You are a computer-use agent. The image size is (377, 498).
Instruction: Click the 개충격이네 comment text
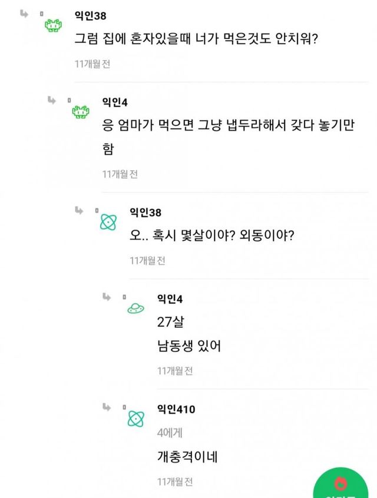click(187, 457)
